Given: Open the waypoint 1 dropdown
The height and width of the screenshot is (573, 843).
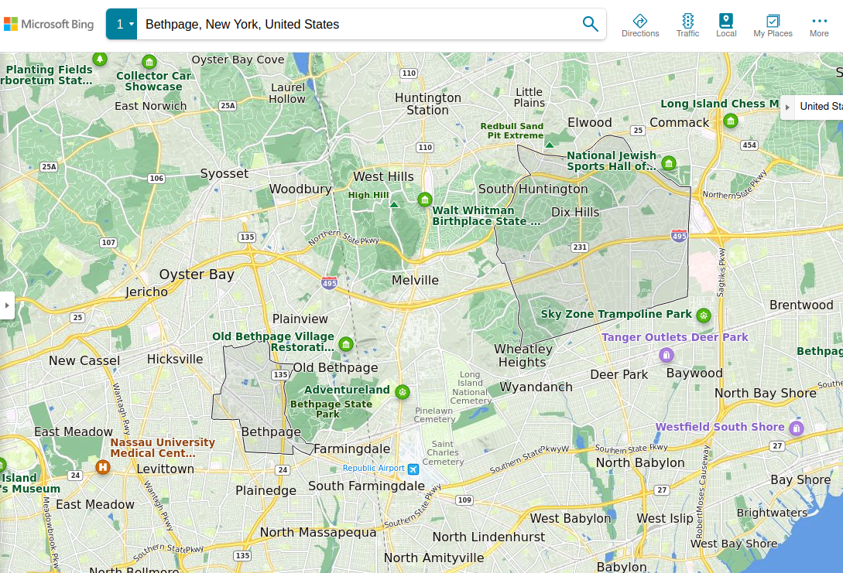Looking at the screenshot, I should [x=122, y=24].
